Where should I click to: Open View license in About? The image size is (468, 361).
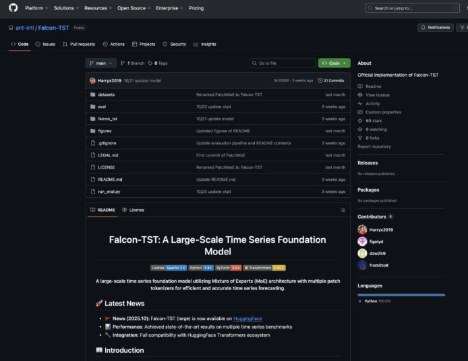tap(378, 95)
